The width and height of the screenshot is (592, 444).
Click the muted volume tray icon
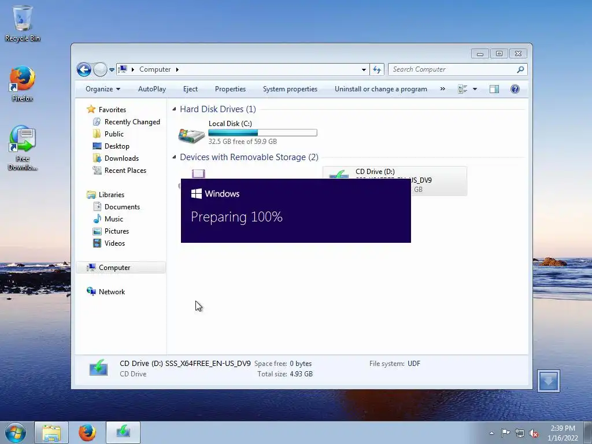534,433
